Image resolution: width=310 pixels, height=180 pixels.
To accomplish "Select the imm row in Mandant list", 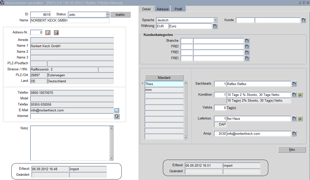I will click(164, 90).
